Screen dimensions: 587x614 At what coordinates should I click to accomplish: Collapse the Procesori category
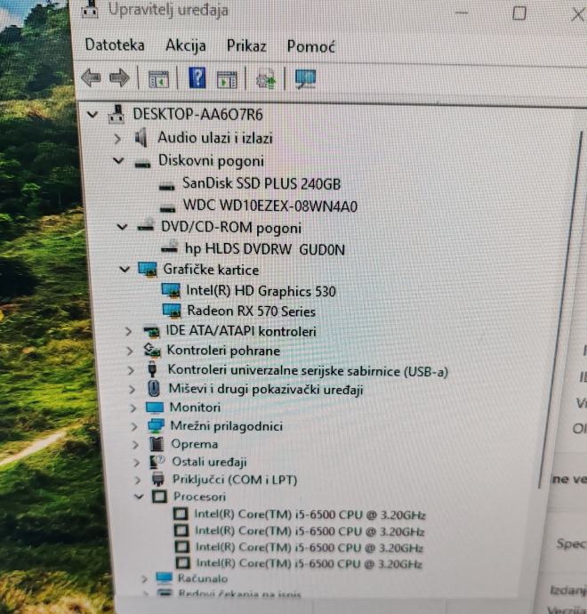139,497
